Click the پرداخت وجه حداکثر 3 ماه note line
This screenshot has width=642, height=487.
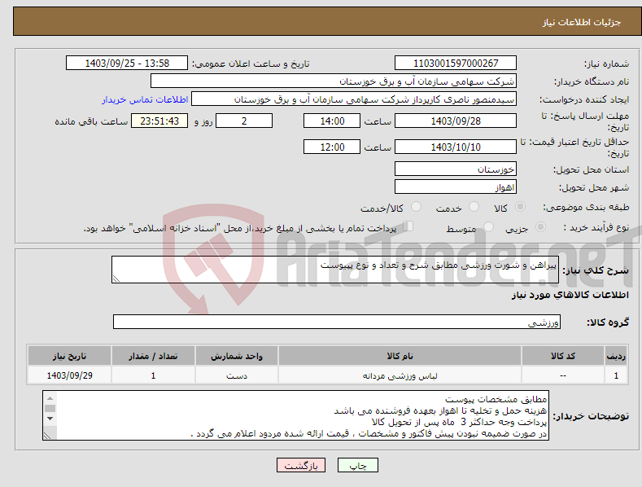459,422
